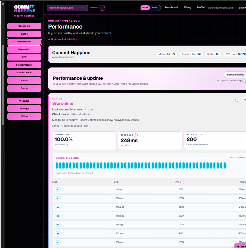Click the browser scroll-up arrow
Screen dimensions: 246x248
click(x=3, y=4)
